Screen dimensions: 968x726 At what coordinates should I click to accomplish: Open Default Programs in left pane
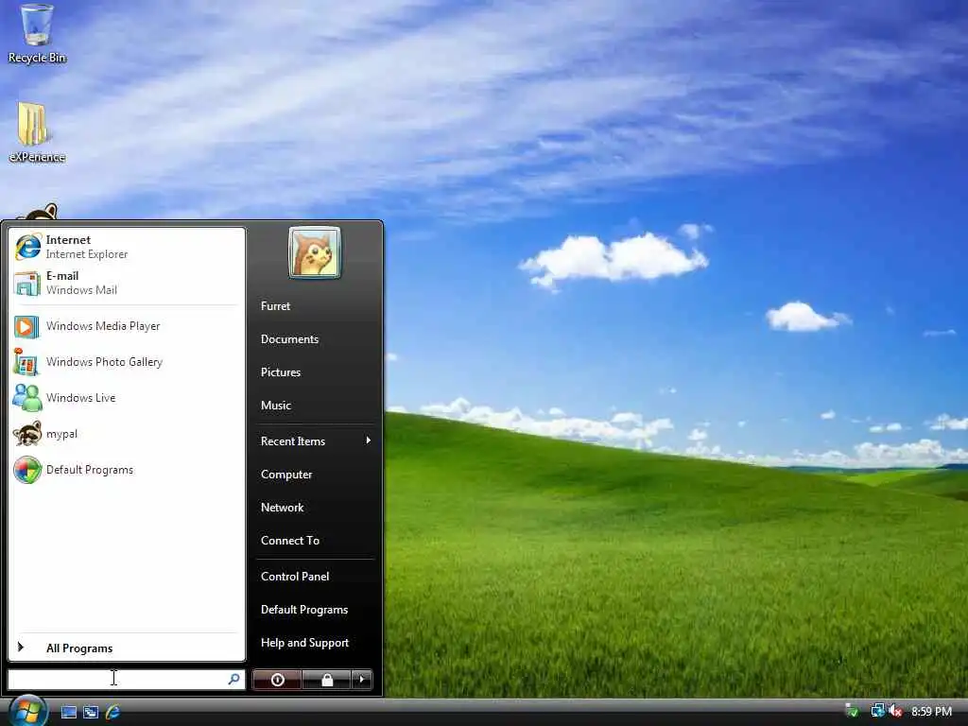tap(127, 470)
